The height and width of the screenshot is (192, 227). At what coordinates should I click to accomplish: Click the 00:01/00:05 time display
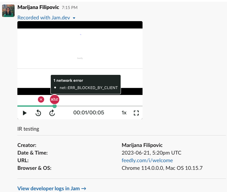click(89, 113)
